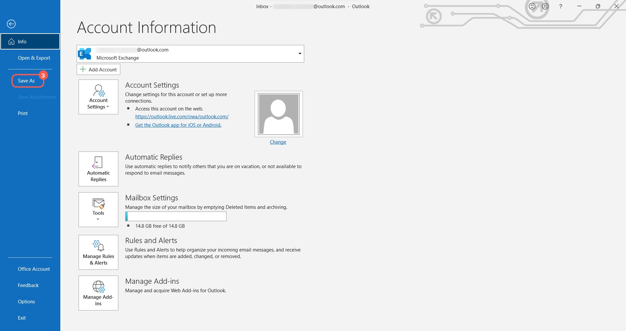This screenshot has height=331, width=626.
Task: Open Office Account page
Action: 34,269
